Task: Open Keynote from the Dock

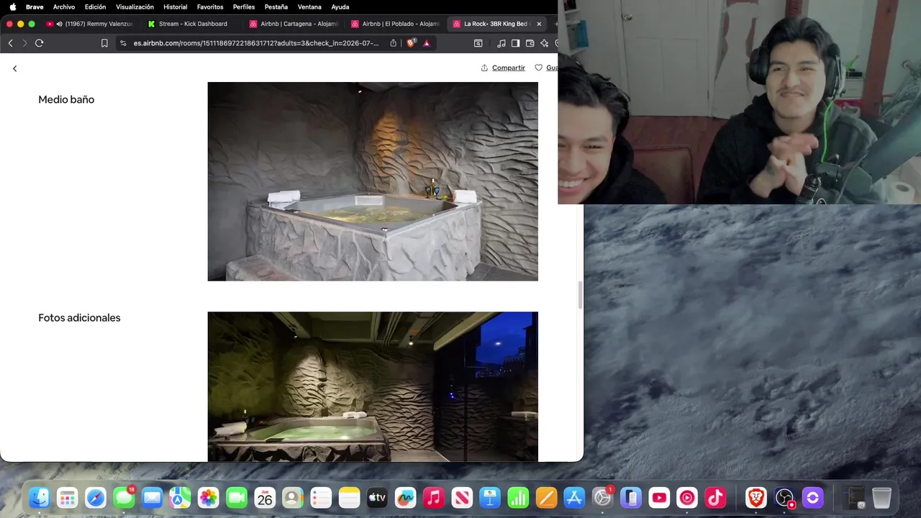Action: point(490,498)
